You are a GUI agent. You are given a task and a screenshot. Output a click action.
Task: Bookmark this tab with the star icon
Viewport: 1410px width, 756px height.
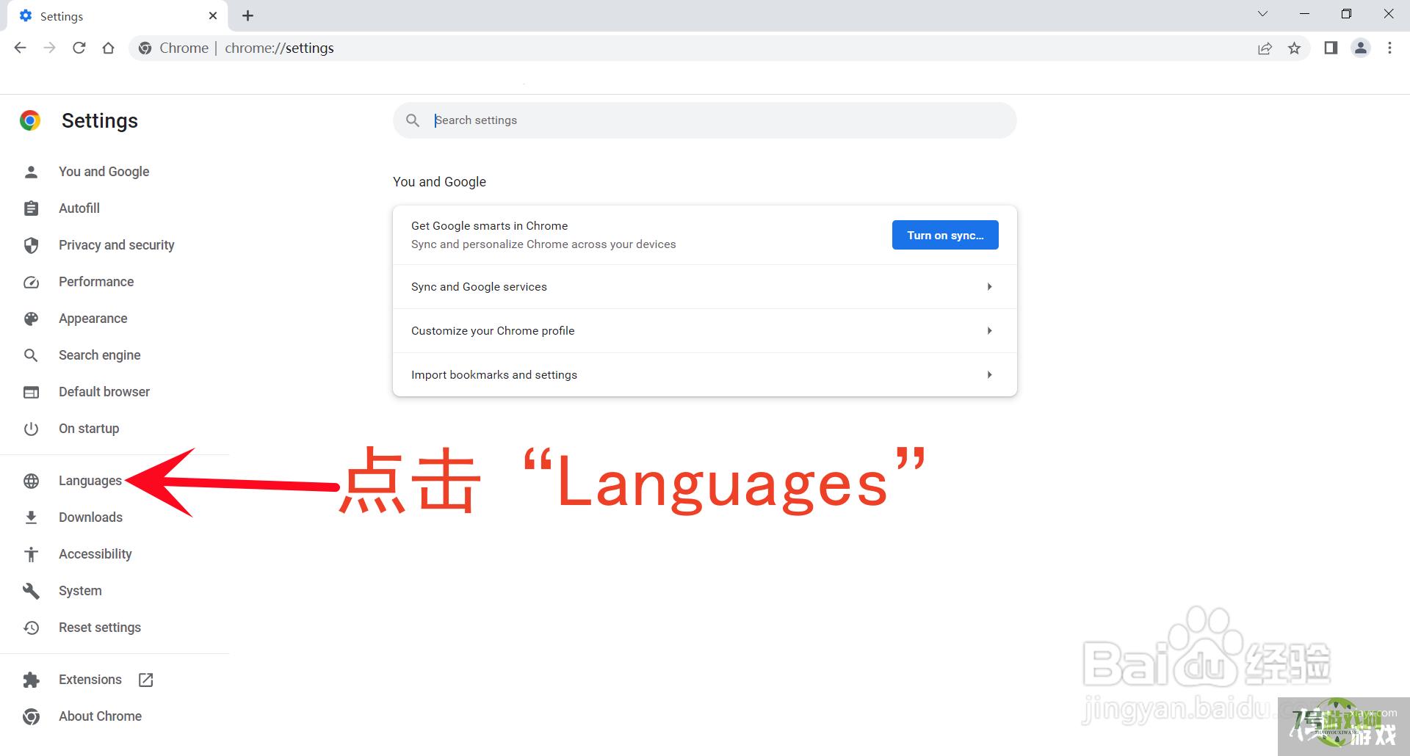click(x=1294, y=48)
